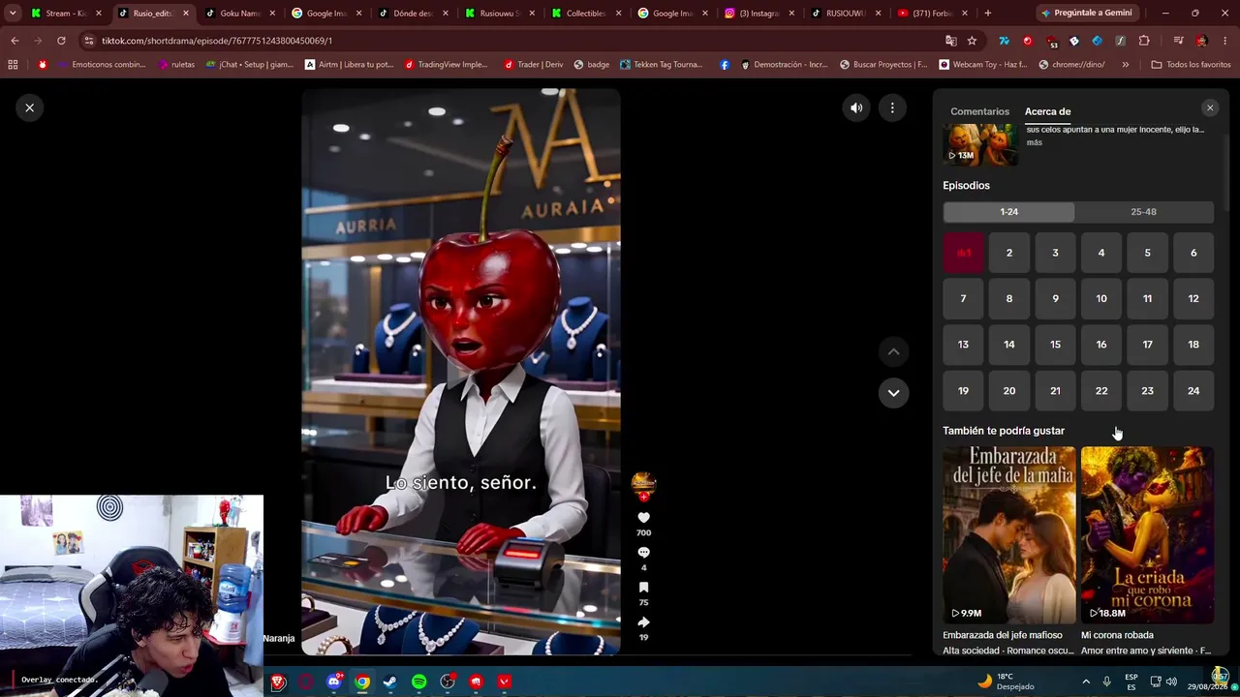Expand the description with 'más'
This screenshot has width=1240, height=697.
point(1035,142)
